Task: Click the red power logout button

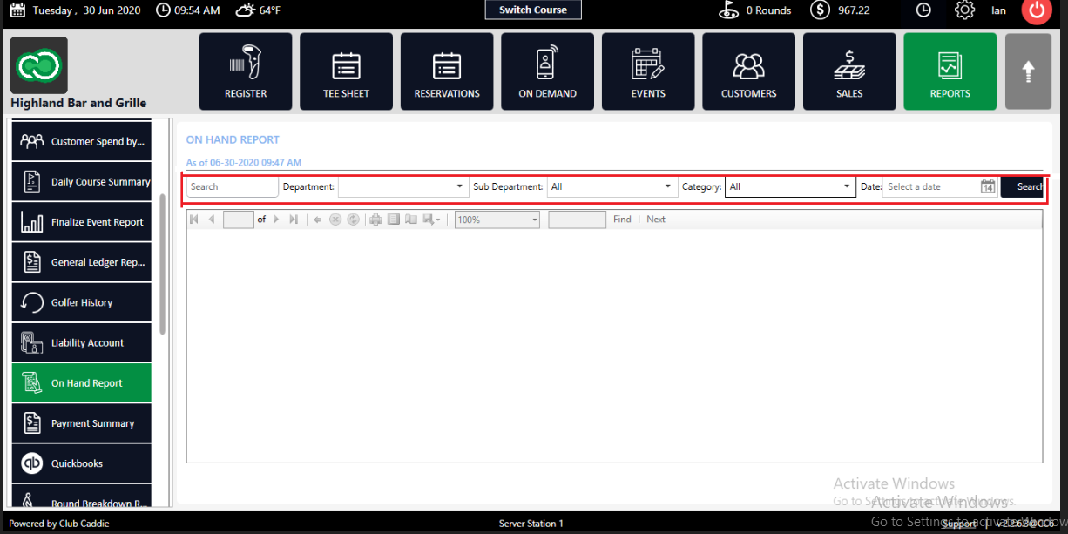Action: tap(1036, 10)
